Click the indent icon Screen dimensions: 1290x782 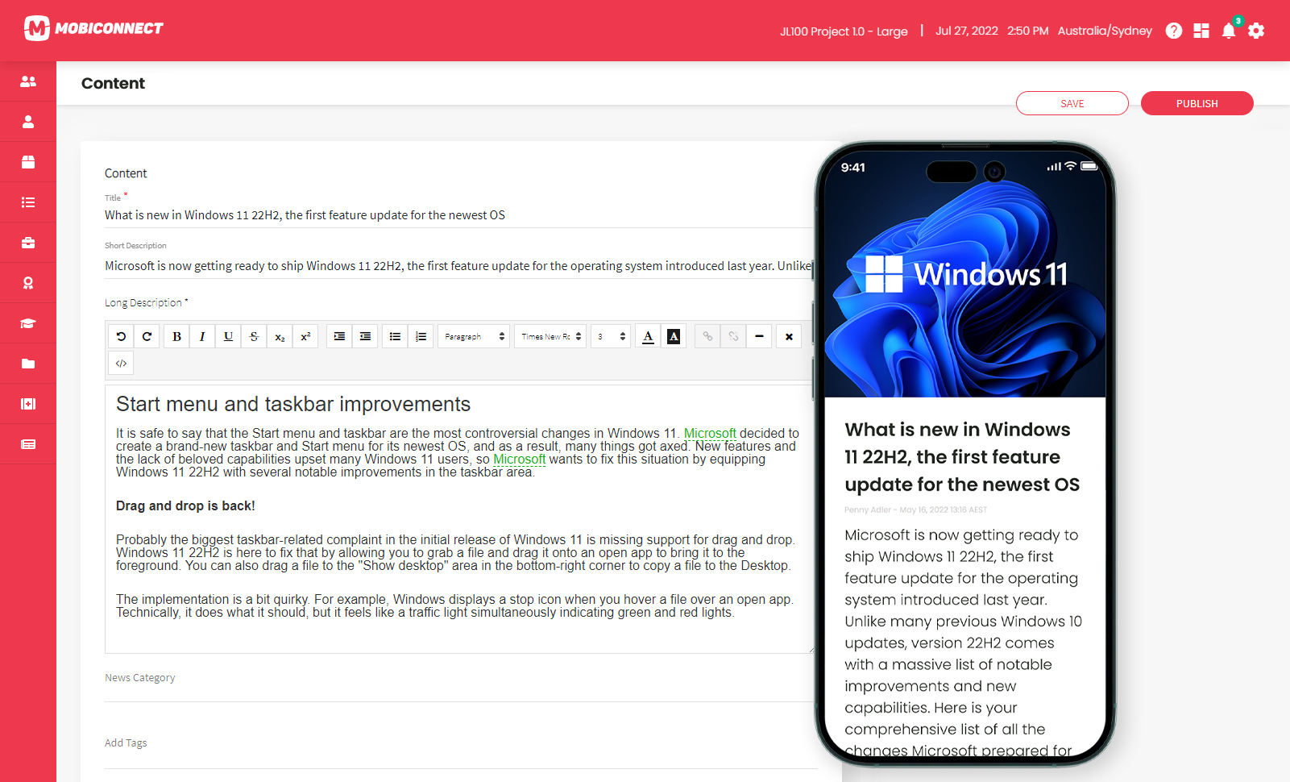click(339, 337)
